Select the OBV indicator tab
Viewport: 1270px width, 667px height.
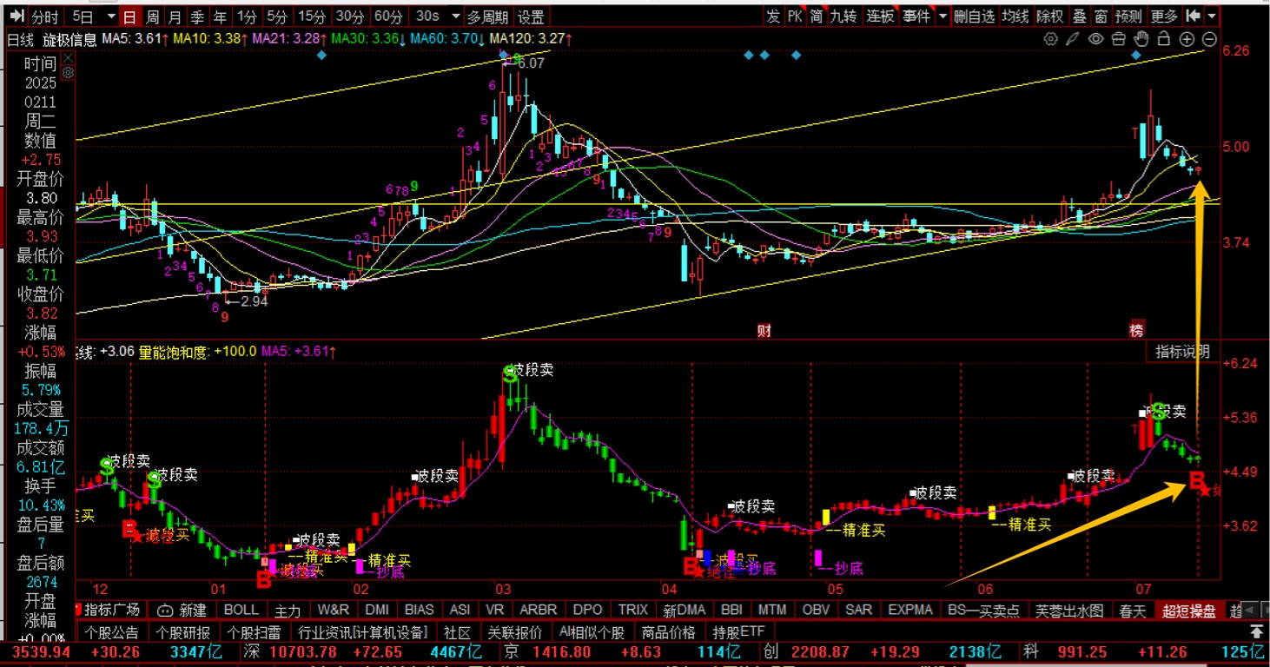(816, 611)
